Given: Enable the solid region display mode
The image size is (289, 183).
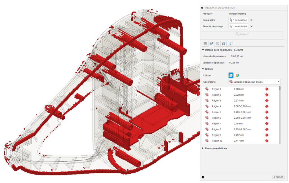Looking at the screenshot, I should pos(231,75).
